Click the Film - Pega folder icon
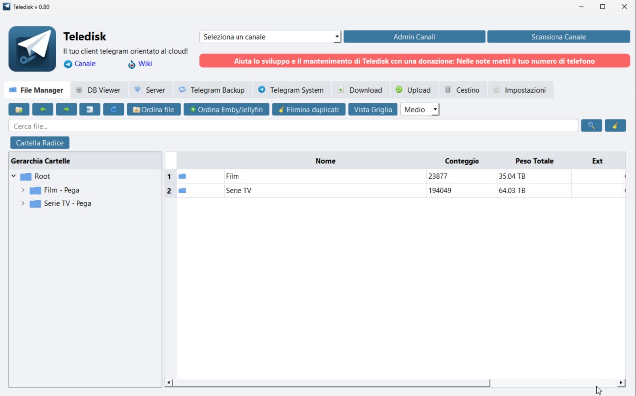The image size is (636, 396). pos(35,190)
